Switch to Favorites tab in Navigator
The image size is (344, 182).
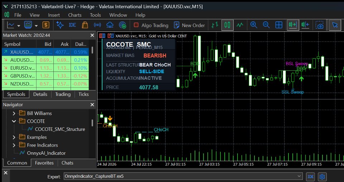pyautogui.click(x=44, y=163)
